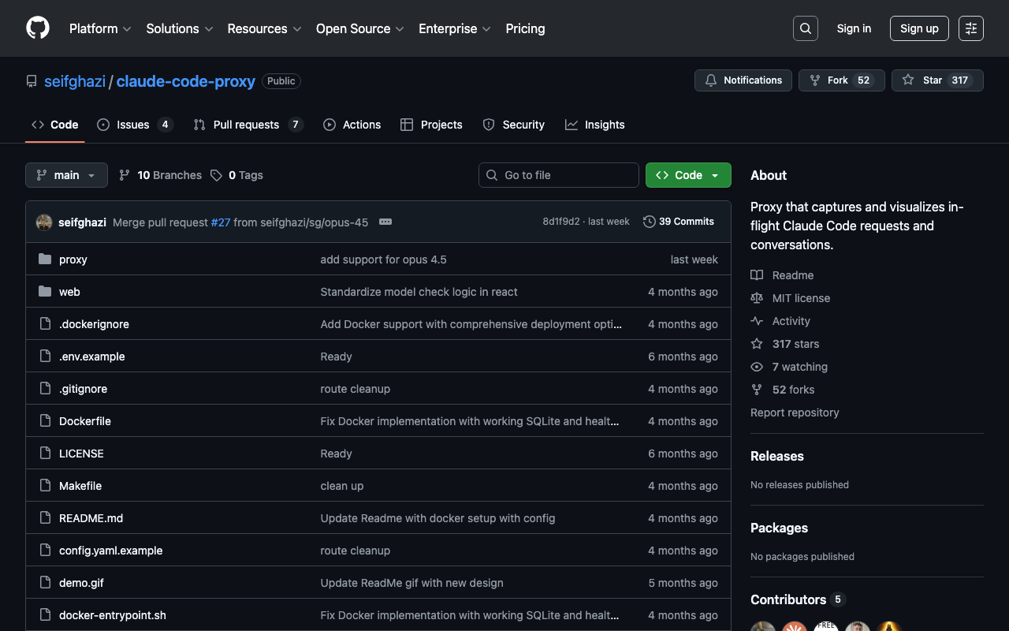Click the appearance settings icon in header
1009x631 pixels.
pos(970,28)
